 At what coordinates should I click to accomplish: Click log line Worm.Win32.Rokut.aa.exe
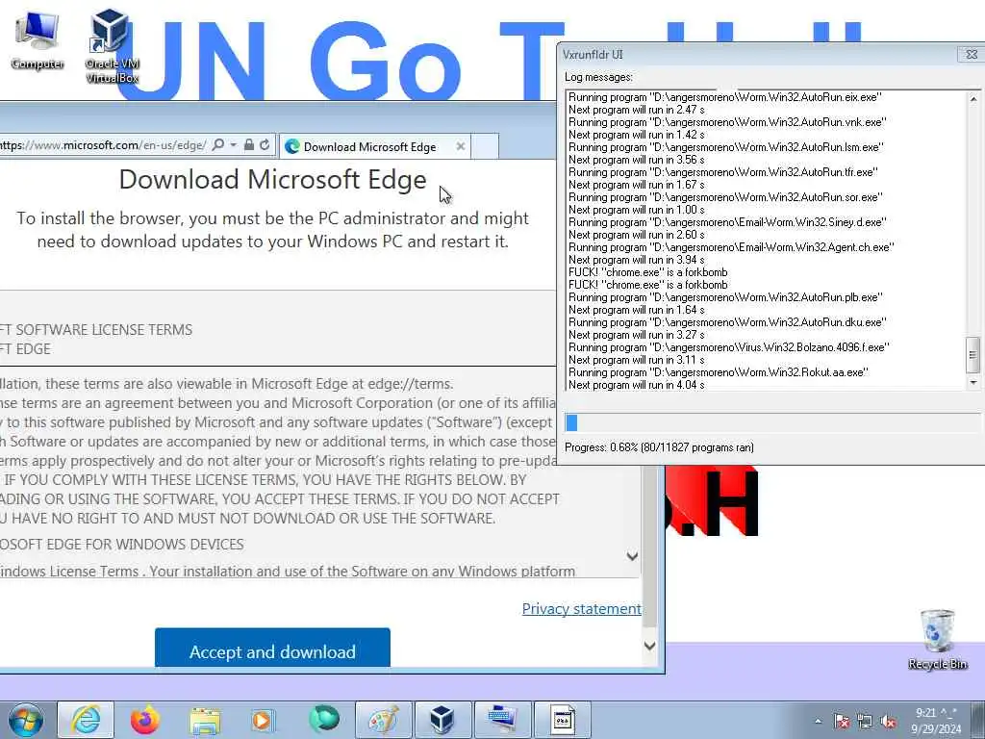[x=718, y=372]
